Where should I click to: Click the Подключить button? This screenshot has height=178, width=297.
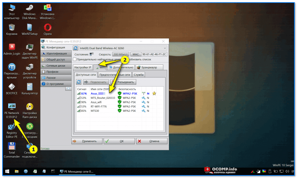click(x=96, y=82)
